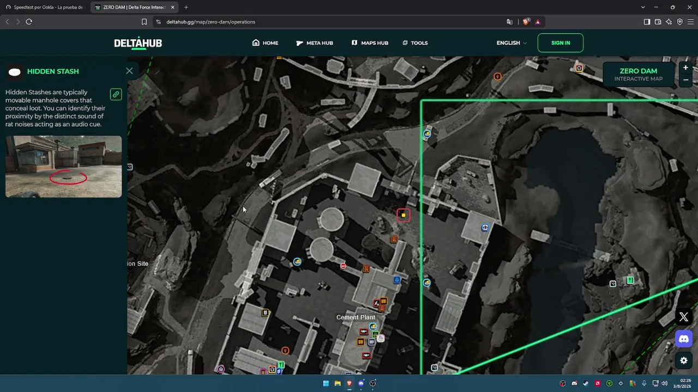
Task: Zoom out of the map
Action: (x=686, y=80)
